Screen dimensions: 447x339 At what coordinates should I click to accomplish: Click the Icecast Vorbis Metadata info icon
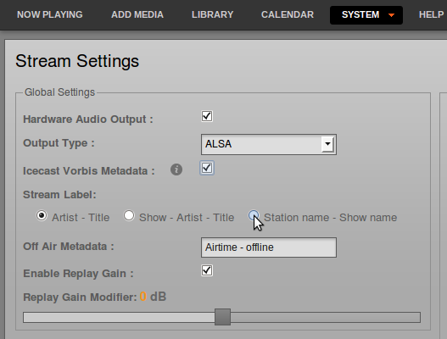pos(176,169)
